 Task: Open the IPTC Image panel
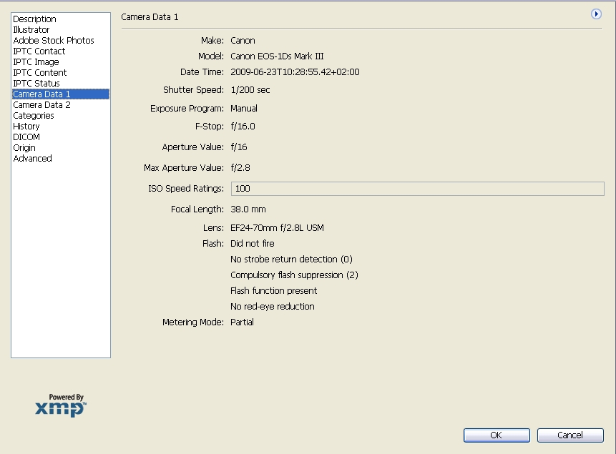click(x=36, y=62)
